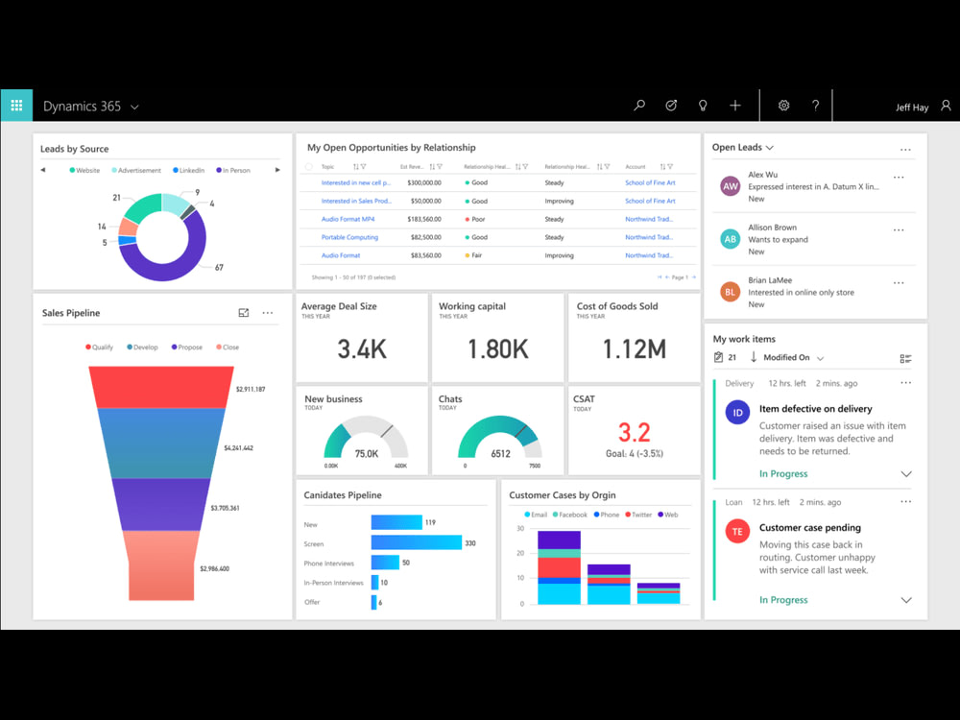
Task: Click the filter icon in the Topic column
Action: pyautogui.click(x=363, y=166)
